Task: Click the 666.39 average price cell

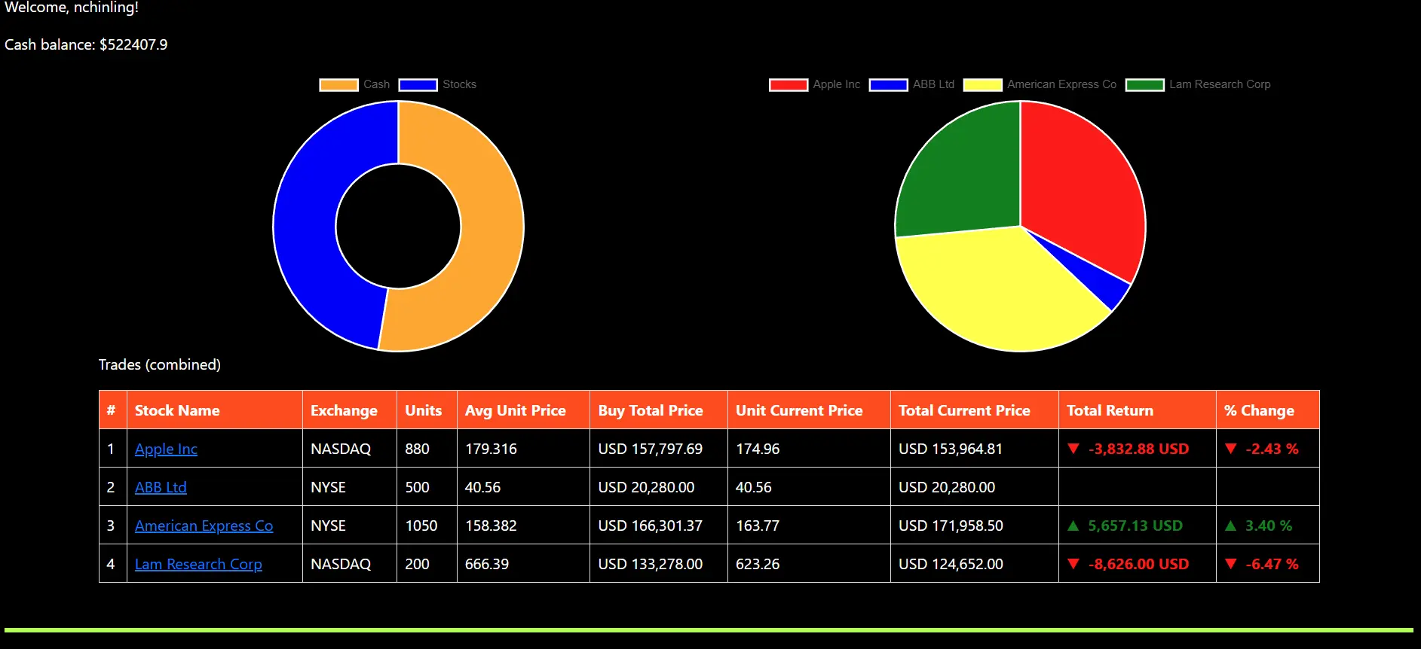Action: click(523, 564)
